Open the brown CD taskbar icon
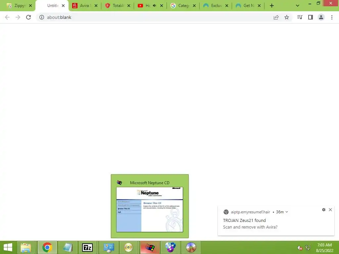Image resolution: width=339 pixels, height=254 pixels. (x=191, y=247)
